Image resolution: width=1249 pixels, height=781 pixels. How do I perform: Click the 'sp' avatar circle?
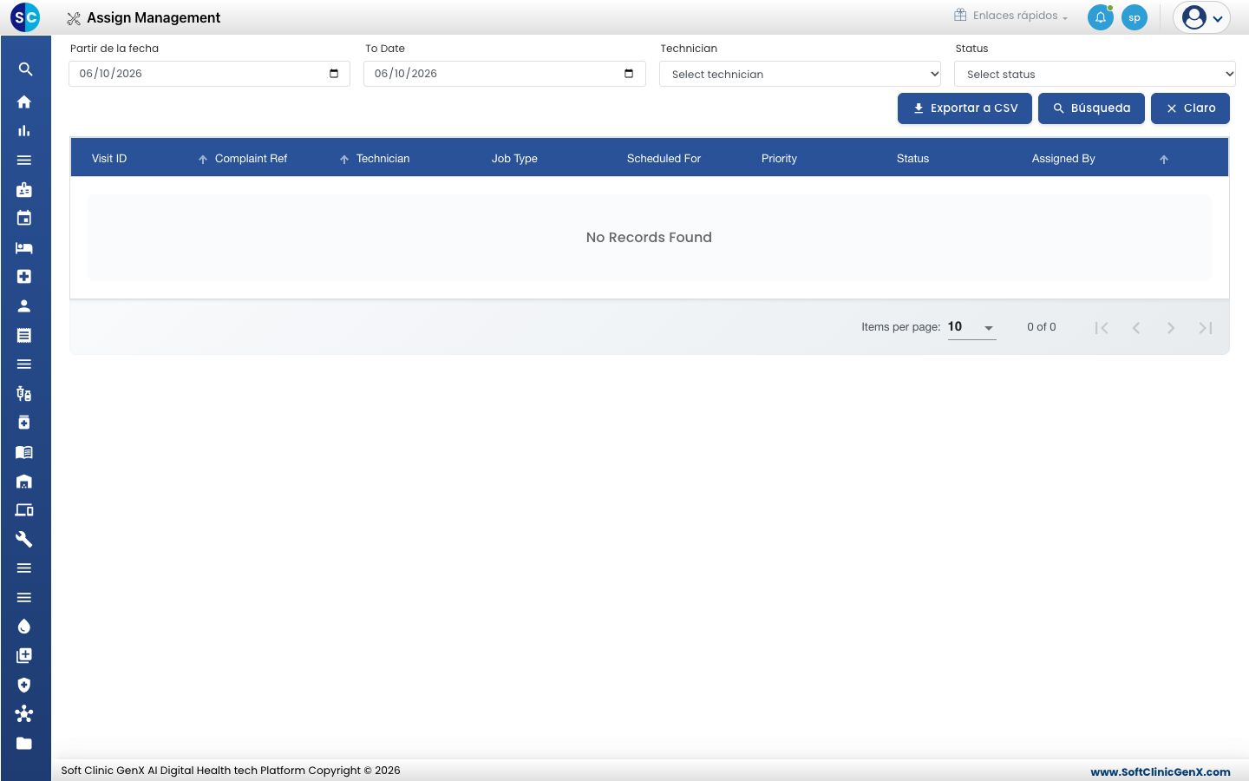tap(1135, 17)
